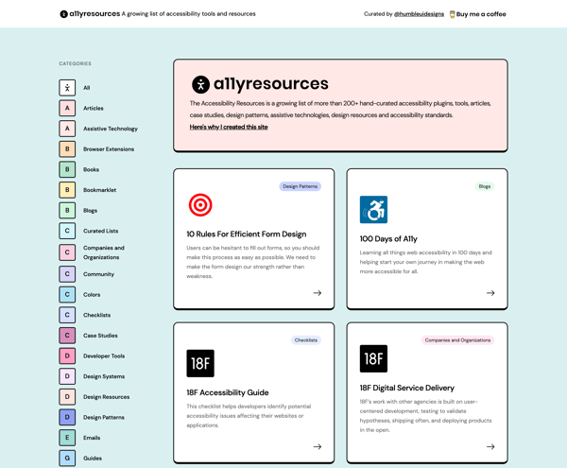This screenshot has height=468, width=567.
Task: Filter by Blogs category label
Action: [91, 211]
